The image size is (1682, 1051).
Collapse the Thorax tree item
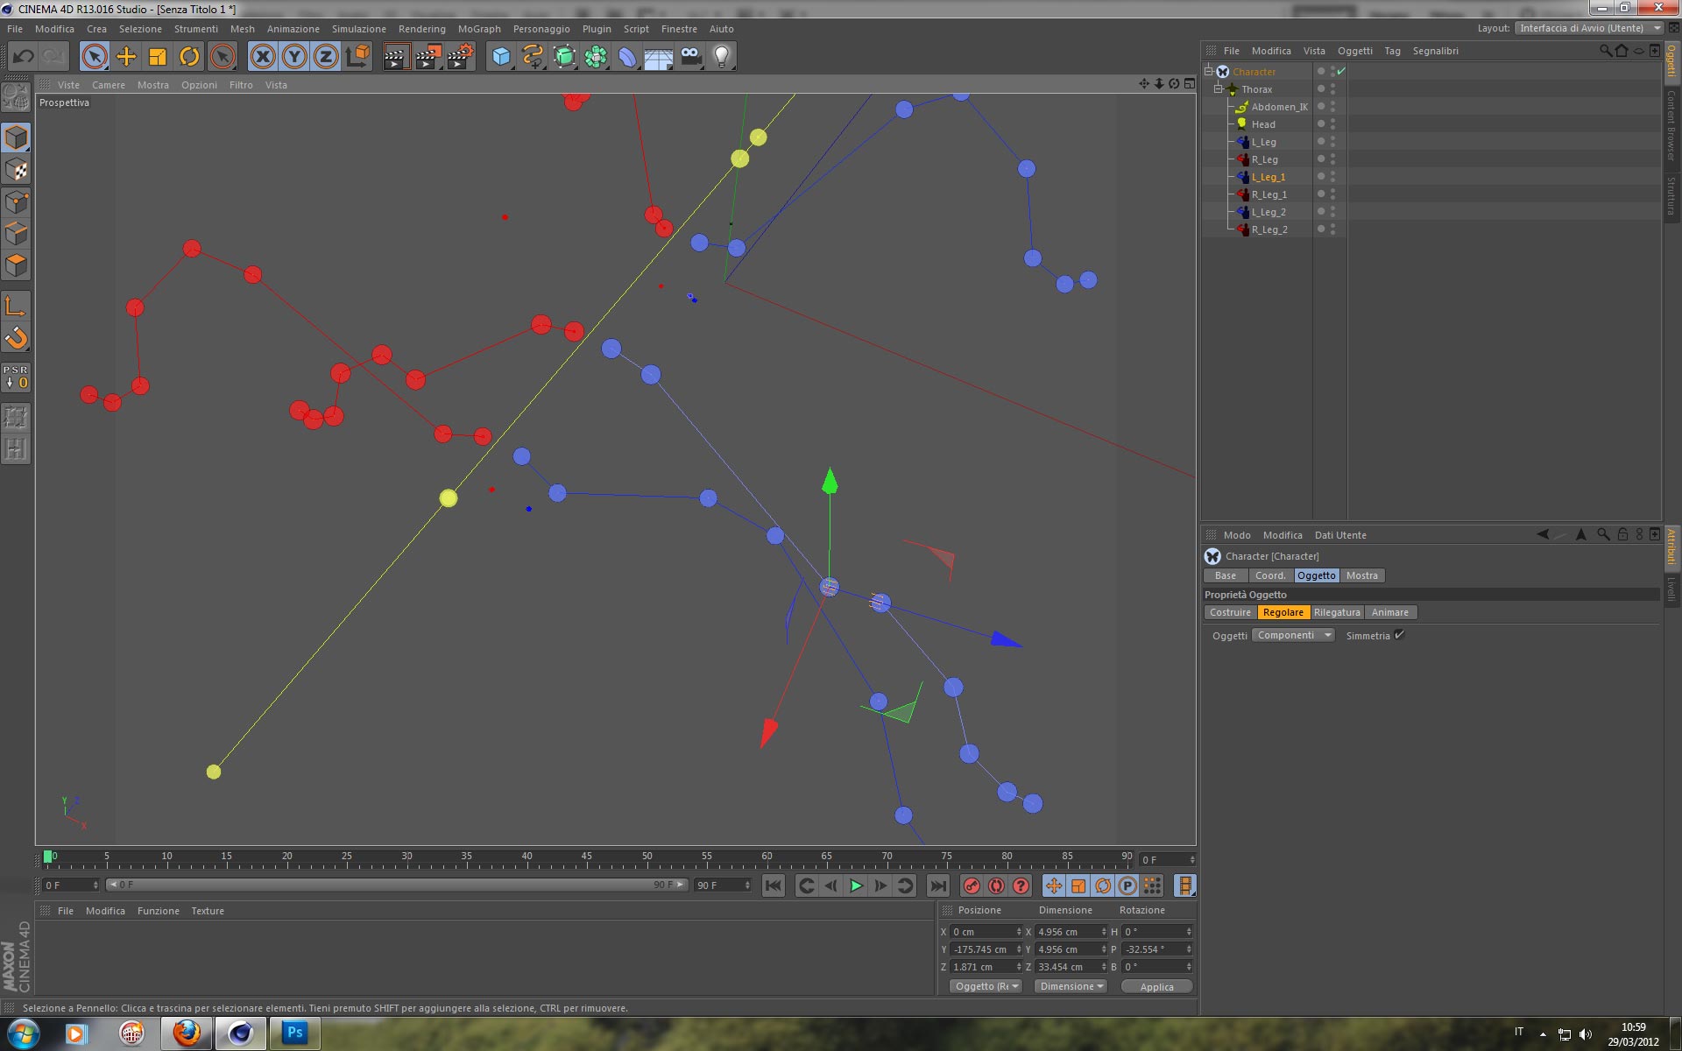(x=1218, y=89)
